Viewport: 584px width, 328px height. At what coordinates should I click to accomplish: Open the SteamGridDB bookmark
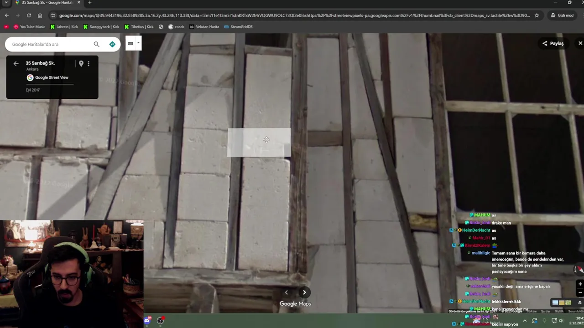238,27
